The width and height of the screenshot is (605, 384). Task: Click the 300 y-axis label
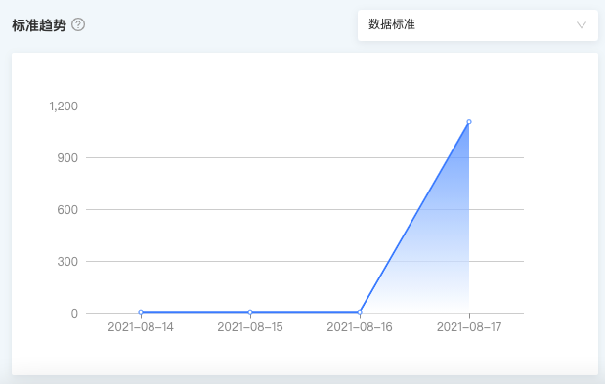tap(67, 262)
